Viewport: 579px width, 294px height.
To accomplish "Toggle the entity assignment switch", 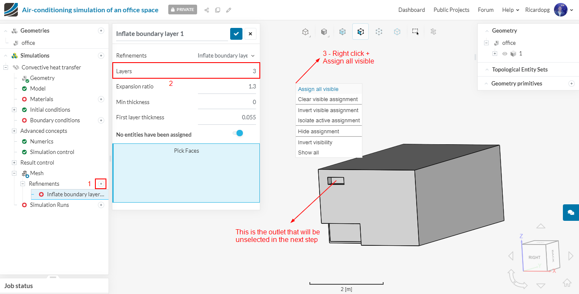I will [x=238, y=133].
